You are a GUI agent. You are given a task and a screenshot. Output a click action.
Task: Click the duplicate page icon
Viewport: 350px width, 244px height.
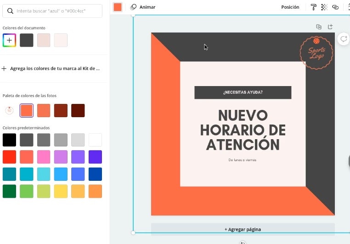pyautogui.click(x=319, y=27)
